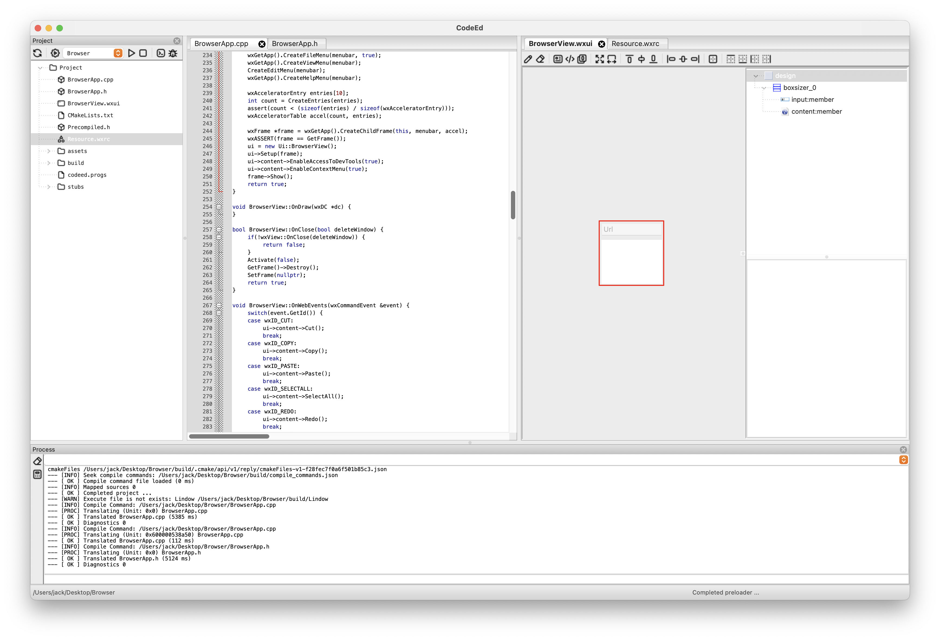Viewport: 940px width, 640px height.
Task: Switch to BrowserApp.cpp tab
Action: (221, 44)
